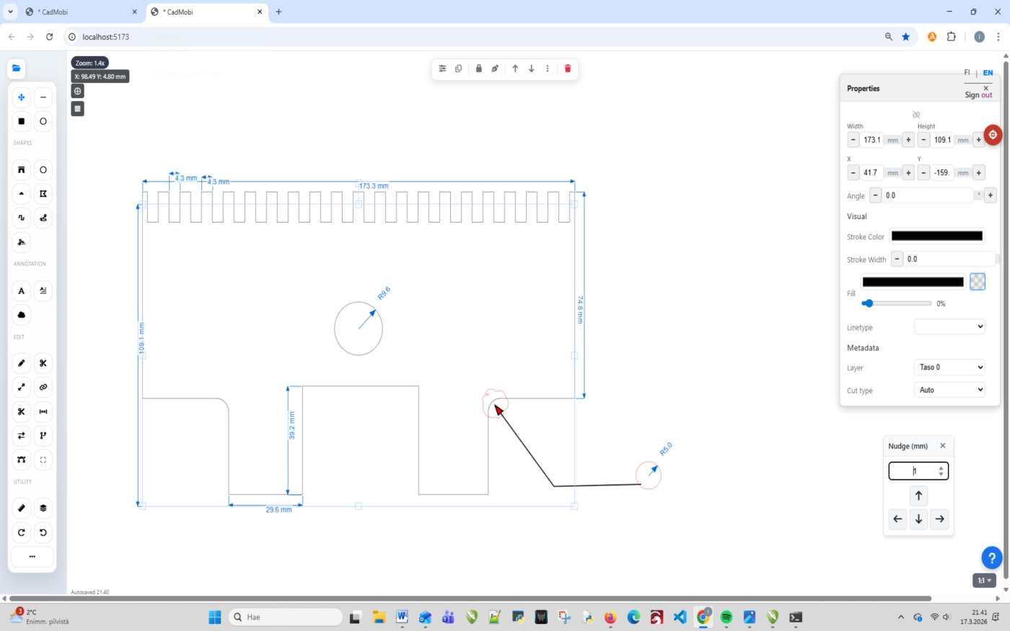
Task: Open the three-dot overflow menu on the toolbar
Action: pos(548,69)
